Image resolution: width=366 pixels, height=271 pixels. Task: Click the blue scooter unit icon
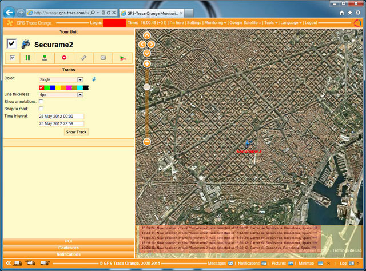[25, 44]
